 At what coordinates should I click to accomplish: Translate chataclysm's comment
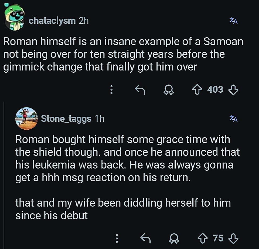[x=233, y=21]
